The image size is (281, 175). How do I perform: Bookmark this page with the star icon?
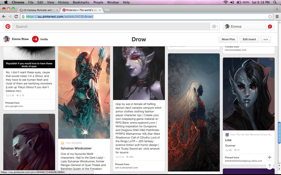(x=270, y=17)
